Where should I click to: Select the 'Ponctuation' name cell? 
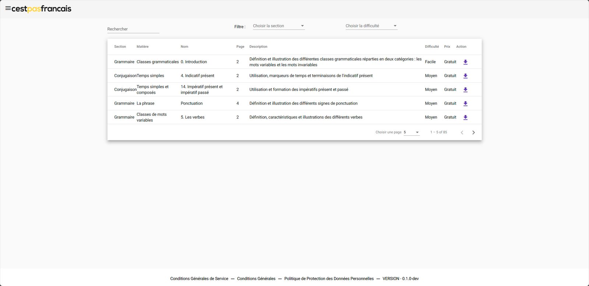coord(191,103)
